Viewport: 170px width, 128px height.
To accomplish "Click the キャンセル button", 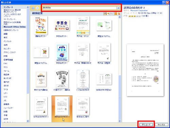I will 161,125.
